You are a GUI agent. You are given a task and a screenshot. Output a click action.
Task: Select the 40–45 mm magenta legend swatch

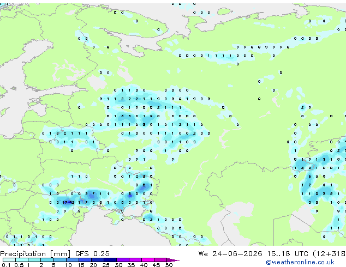tap(148, 260)
